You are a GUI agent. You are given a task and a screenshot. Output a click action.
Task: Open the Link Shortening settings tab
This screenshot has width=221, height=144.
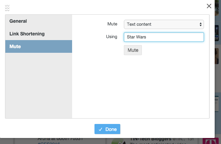(39, 34)
